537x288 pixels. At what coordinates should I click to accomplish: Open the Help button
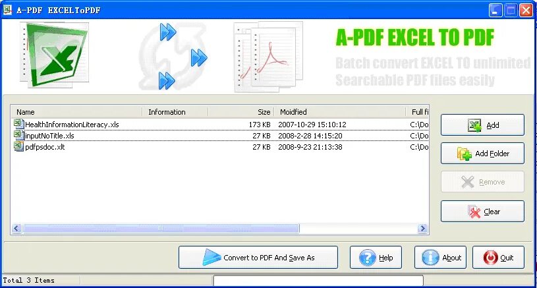click(x=376, y=257)
